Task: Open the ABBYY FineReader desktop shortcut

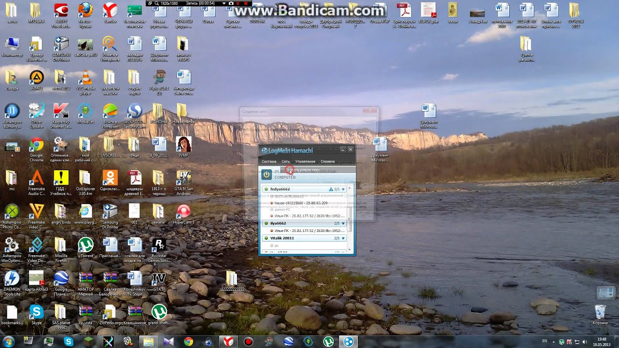Action: pyautogui.click(x=61, y=14)
